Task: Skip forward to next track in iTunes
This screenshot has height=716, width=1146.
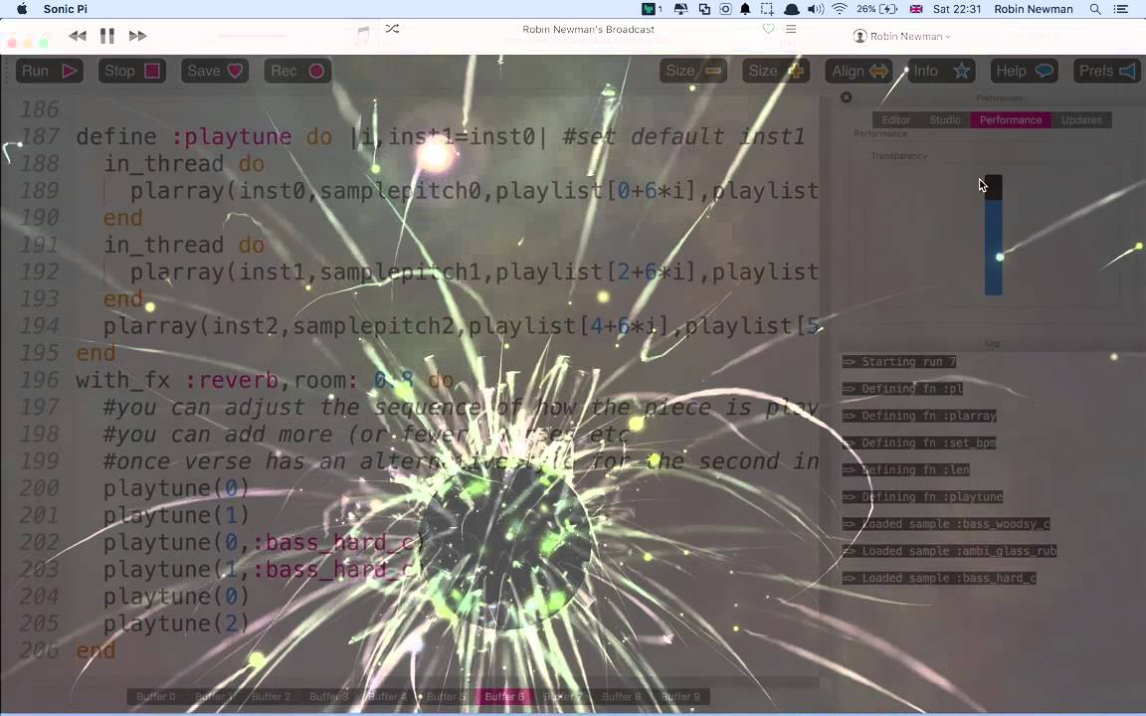Action: point(137,35)
